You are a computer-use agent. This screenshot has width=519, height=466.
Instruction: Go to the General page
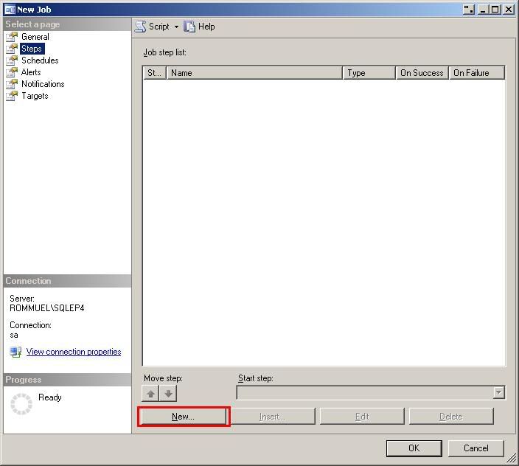35,37
